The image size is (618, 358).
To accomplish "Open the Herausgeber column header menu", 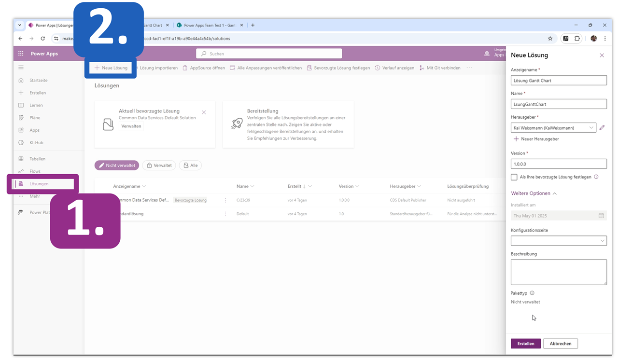I will tap(406, 186).
